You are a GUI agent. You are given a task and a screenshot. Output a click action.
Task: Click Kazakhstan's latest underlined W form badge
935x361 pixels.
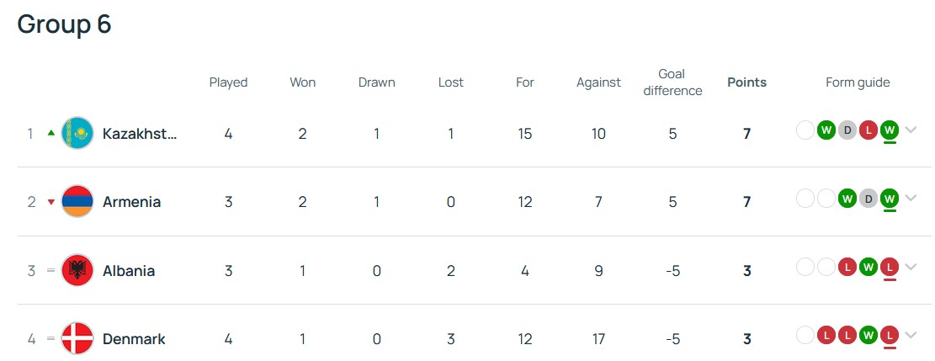coord(890,130)
